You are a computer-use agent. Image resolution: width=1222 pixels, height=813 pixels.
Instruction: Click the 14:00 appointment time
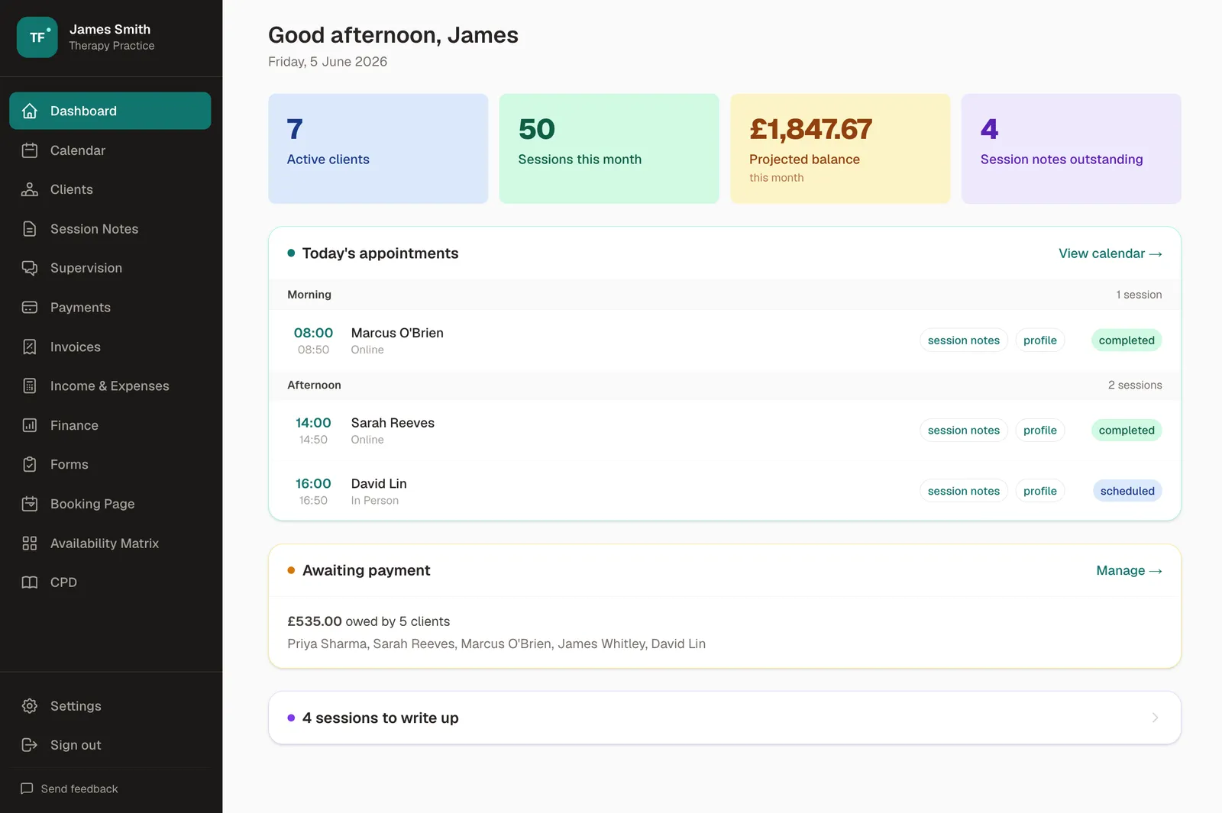coord(313,423)
